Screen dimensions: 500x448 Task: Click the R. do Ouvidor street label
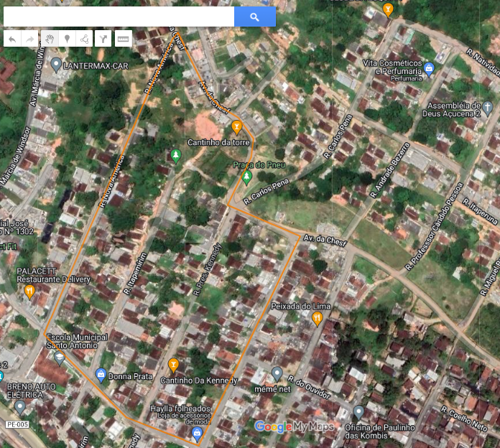[309, 387]
